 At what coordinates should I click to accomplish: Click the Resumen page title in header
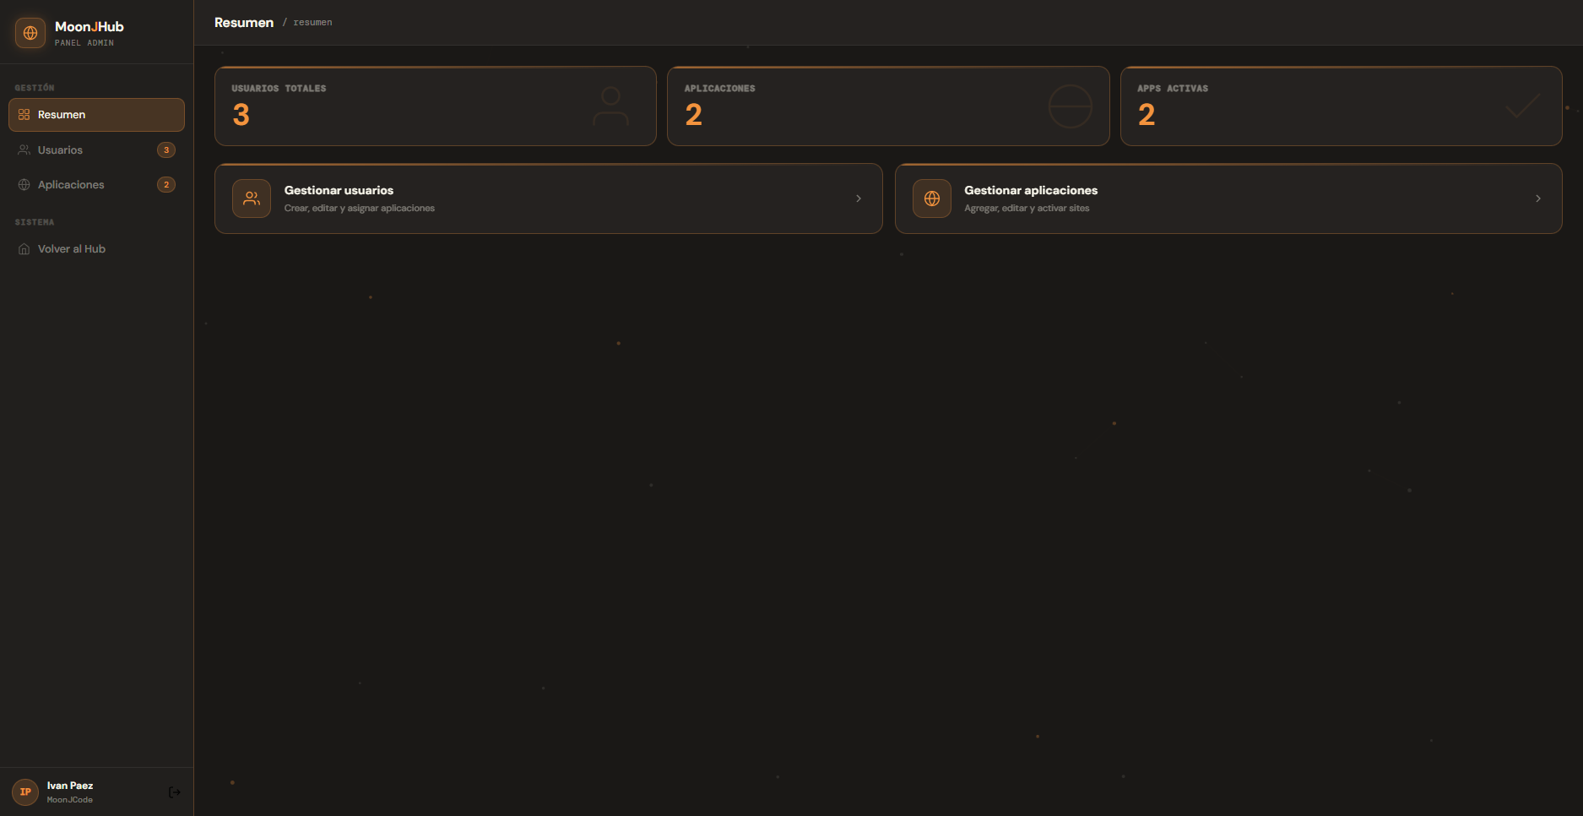tap(244, 23)
